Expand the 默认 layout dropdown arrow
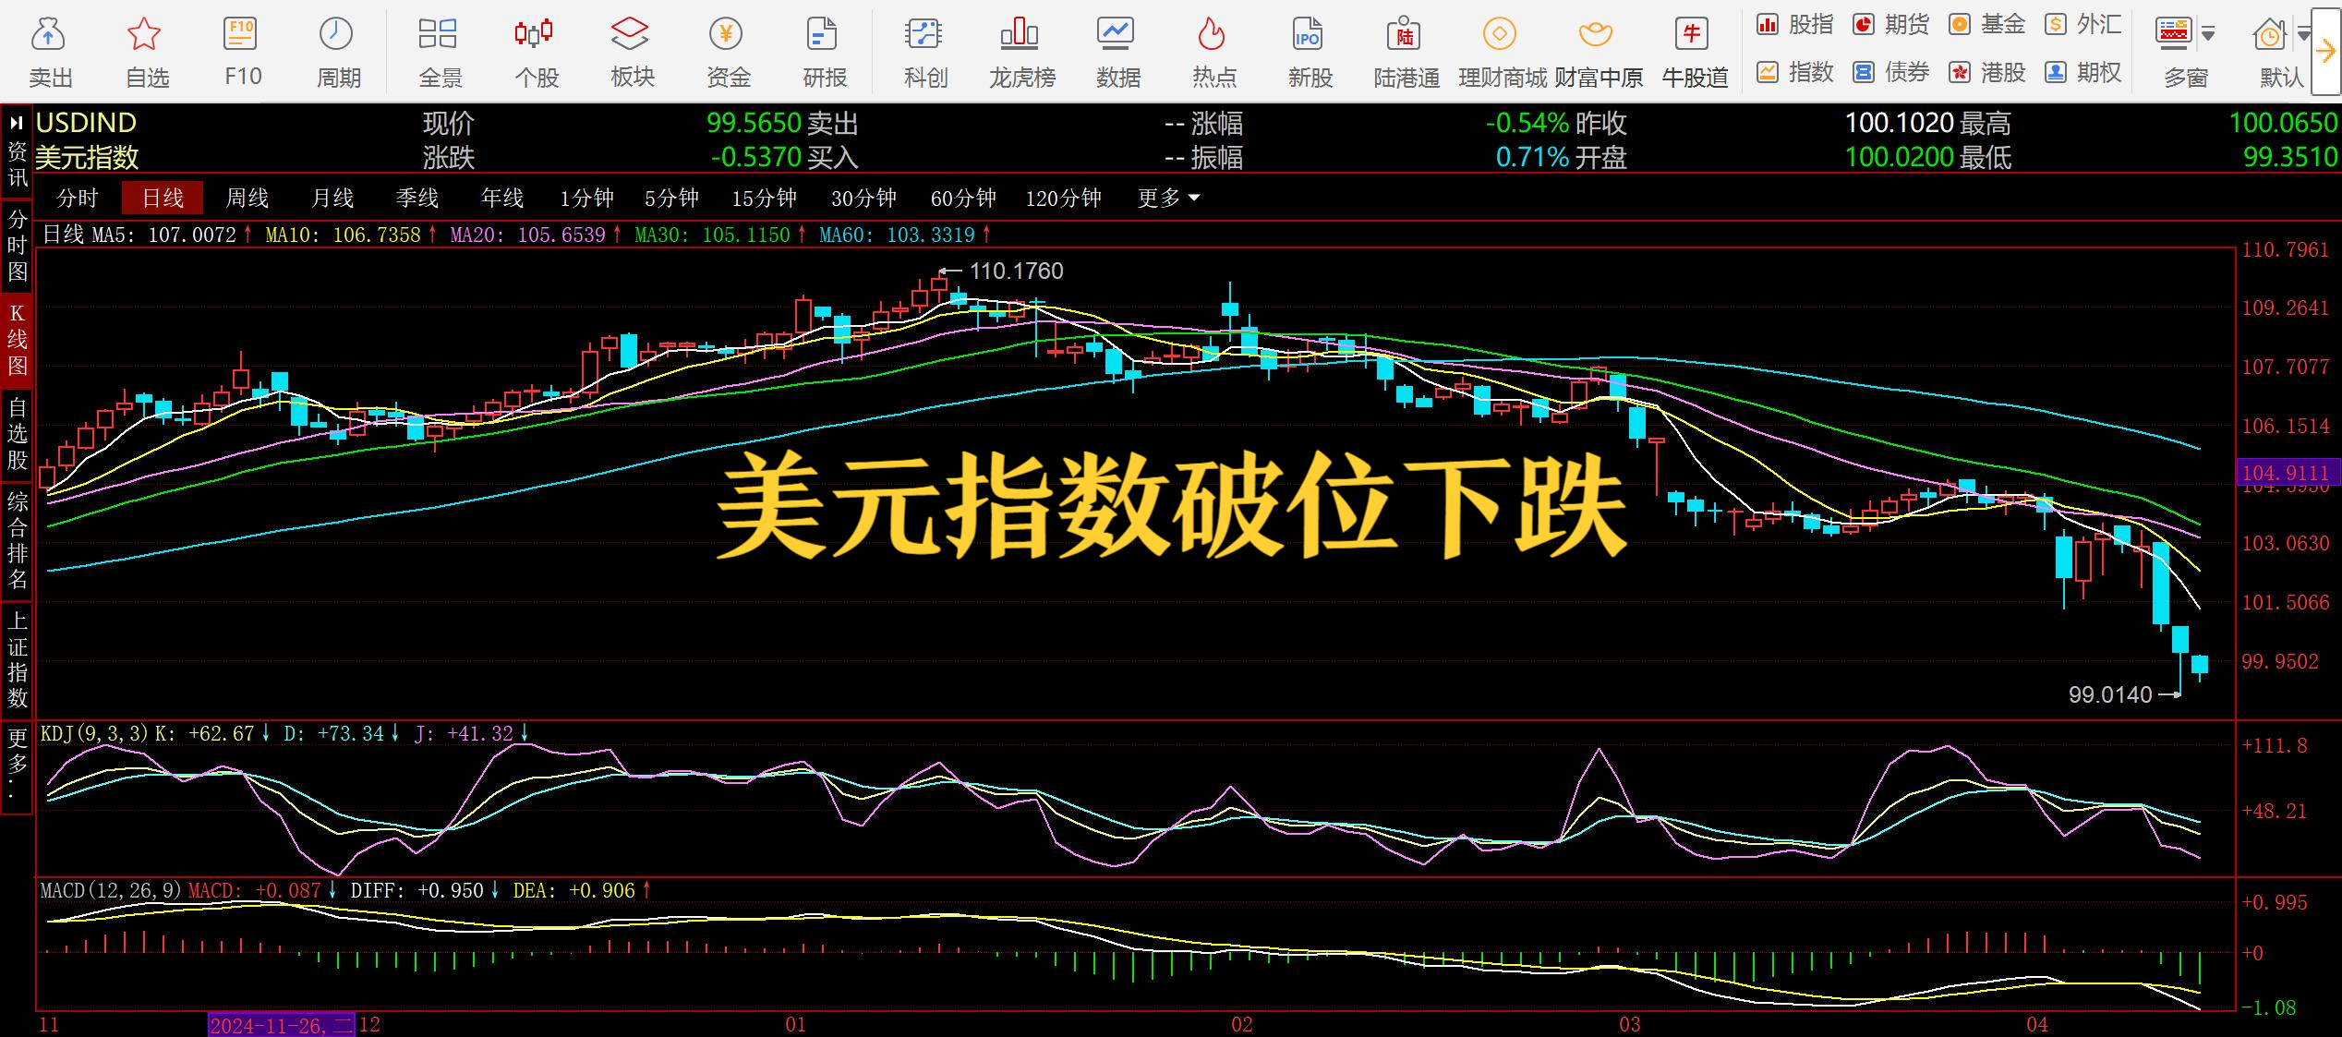Image resolution: width=2342 pixels, height=1037 pixels. pos(2303,35)
